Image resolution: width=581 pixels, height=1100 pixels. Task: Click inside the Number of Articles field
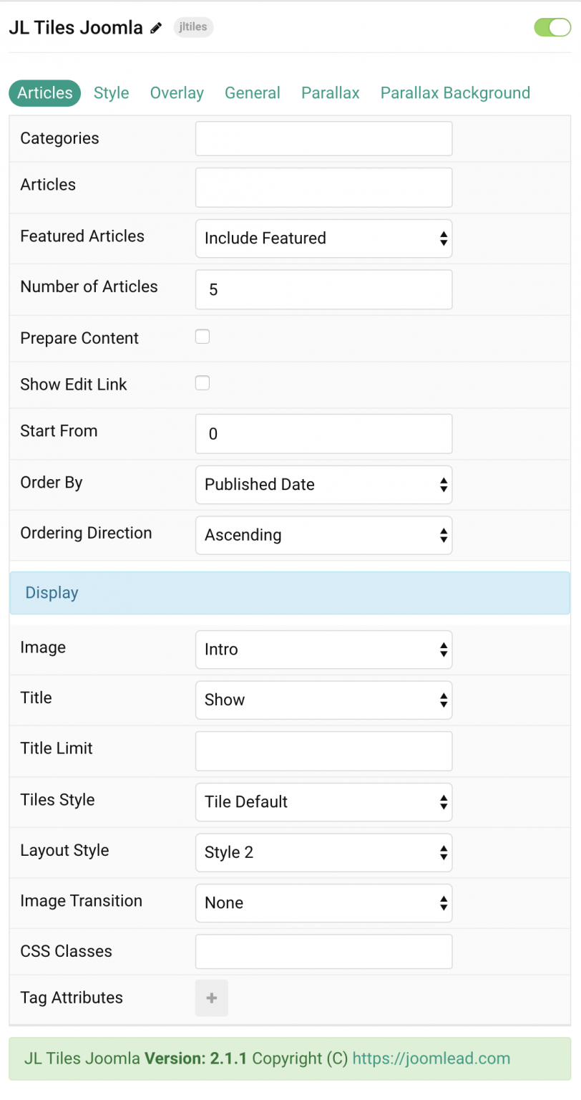323,289
